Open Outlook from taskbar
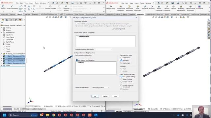Viewport: 211px width, 118px height. [96, 115]
